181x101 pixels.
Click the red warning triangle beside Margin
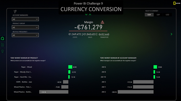tap(102, 22)
